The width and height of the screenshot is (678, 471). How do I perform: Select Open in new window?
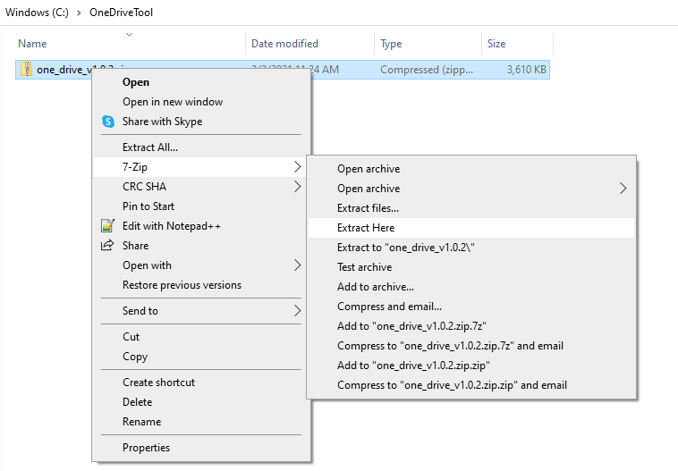(201, 102)
